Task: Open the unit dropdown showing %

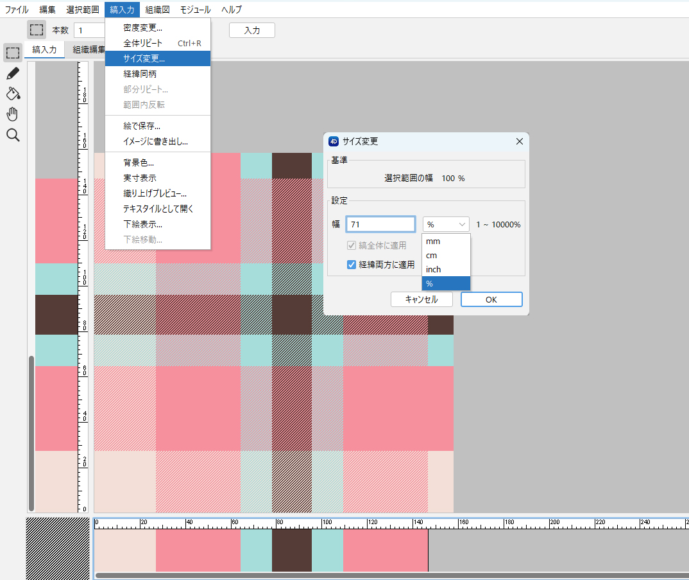Action: click(446, 224)
